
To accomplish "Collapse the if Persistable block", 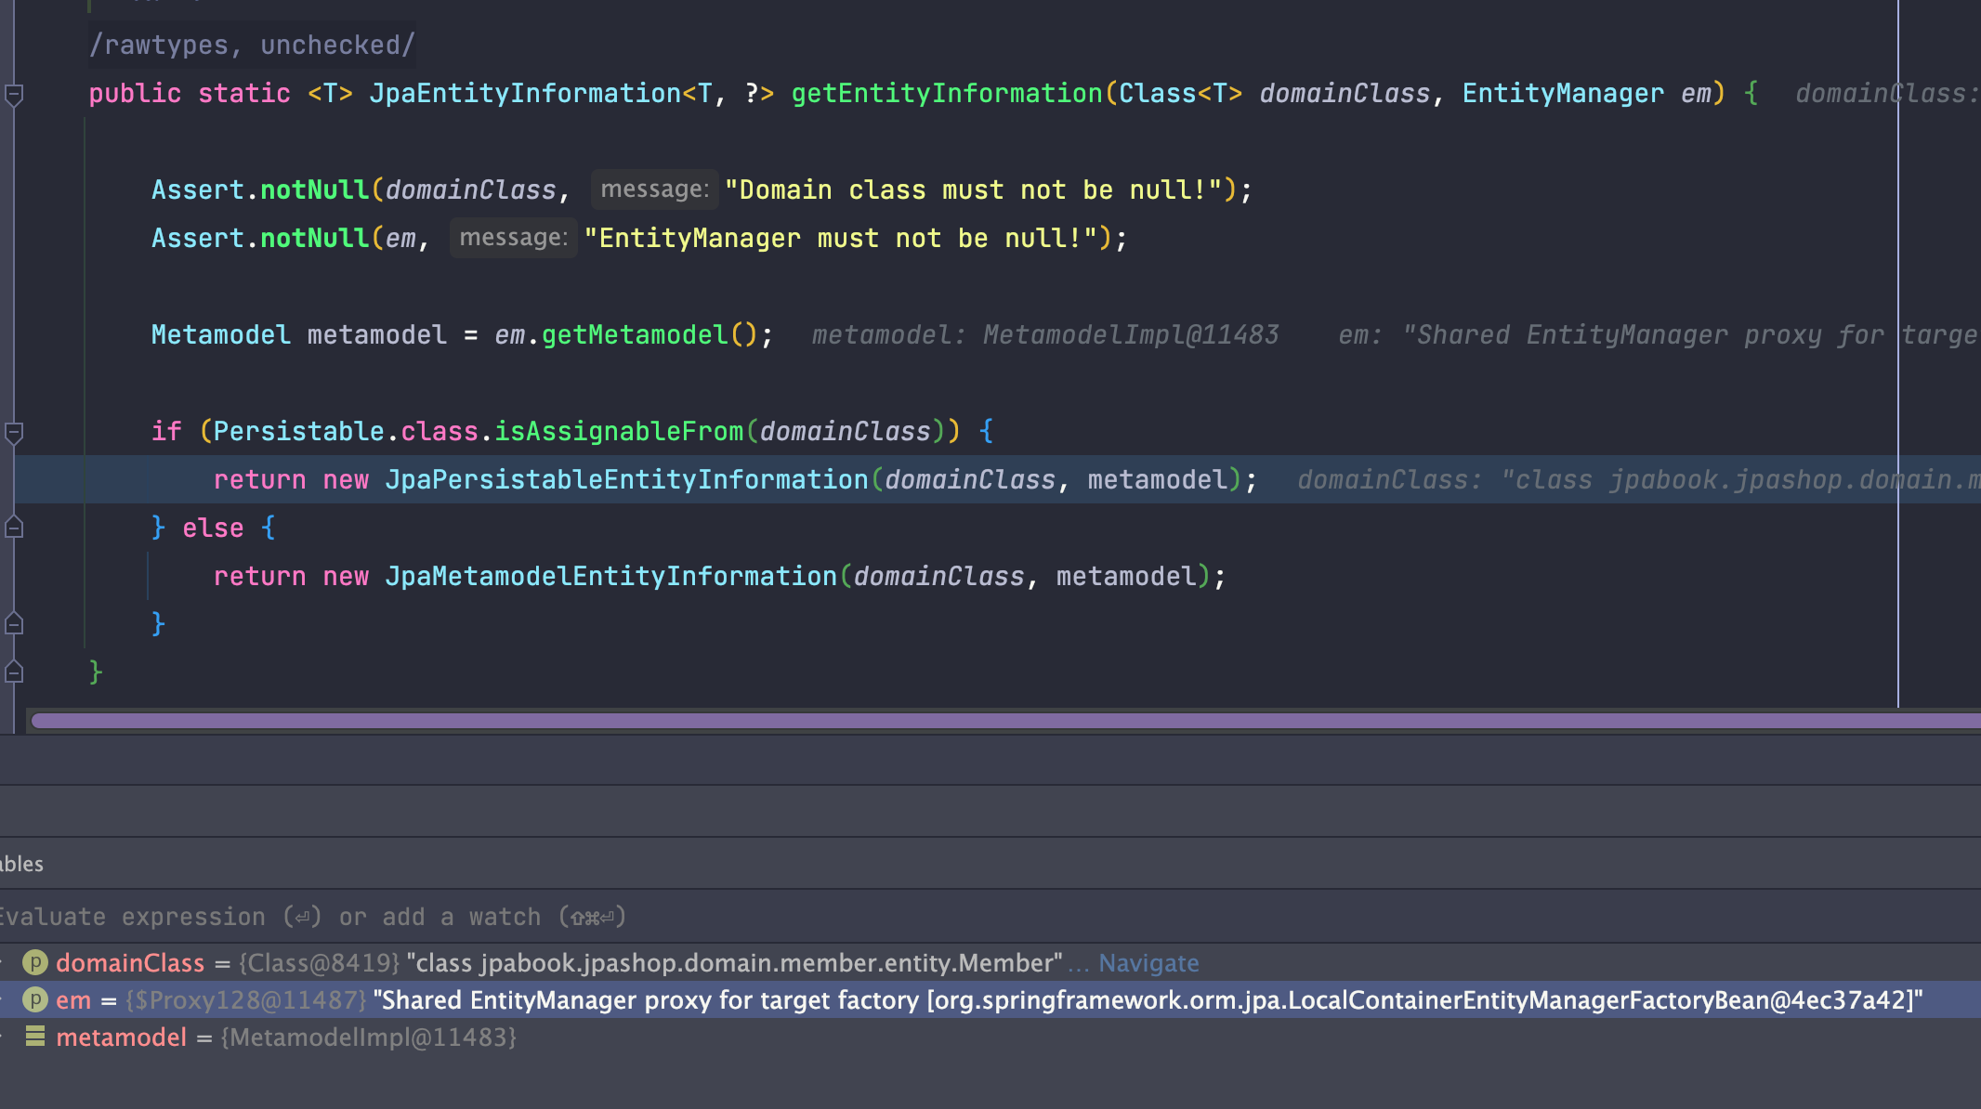I will (14, 432).
